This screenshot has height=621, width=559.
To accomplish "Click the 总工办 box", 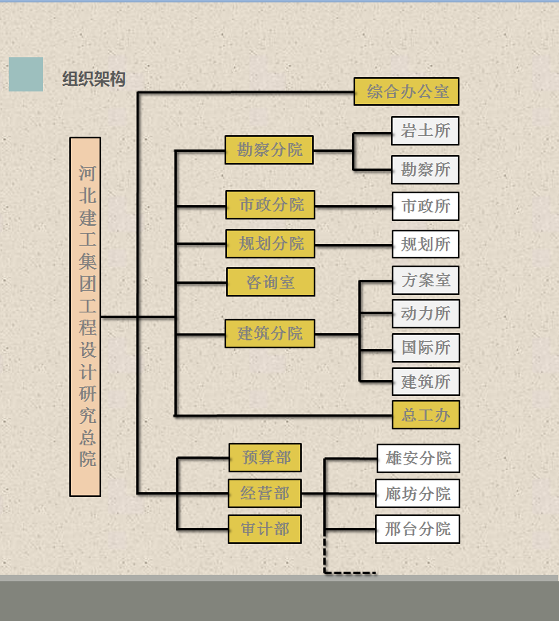I will [x=426, y=414].
